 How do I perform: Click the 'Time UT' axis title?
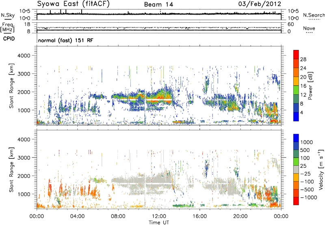[x=159, y=223]
